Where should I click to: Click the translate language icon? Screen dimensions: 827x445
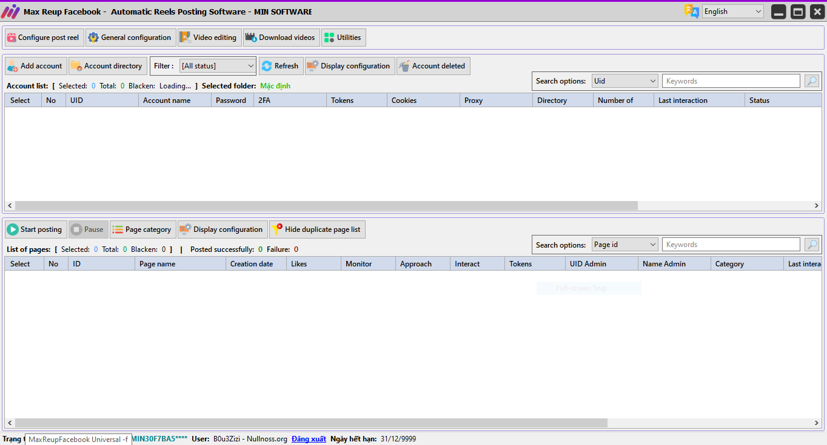691,12
